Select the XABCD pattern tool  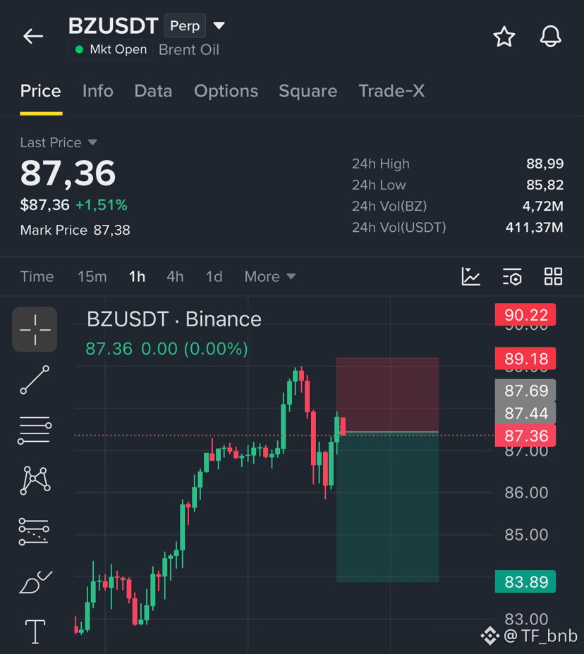[35, 481]
